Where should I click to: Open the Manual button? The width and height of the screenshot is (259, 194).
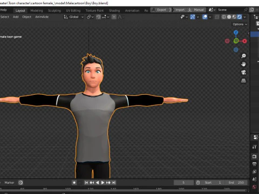click(196, 10)
